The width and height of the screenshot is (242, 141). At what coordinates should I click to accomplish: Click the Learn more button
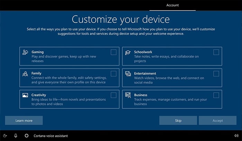click(x=24, y=120)
